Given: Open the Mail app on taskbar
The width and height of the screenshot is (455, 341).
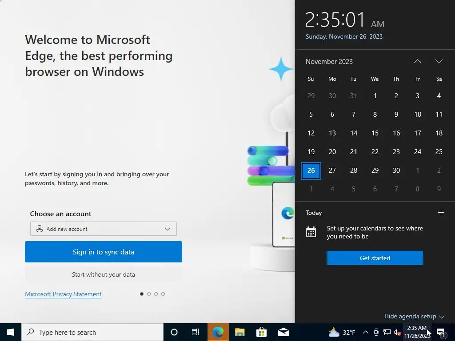Looking at the screenshot, I should pos(283,332).
